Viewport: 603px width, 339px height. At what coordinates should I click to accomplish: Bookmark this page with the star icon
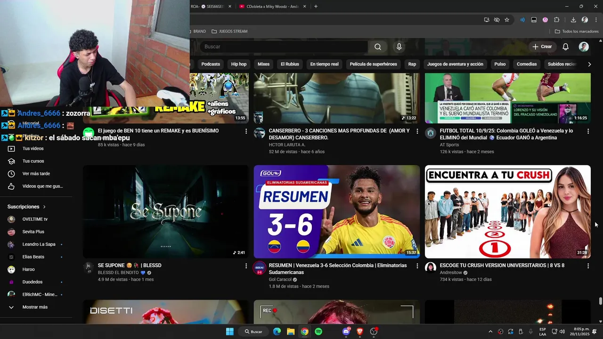click(507, 20)
